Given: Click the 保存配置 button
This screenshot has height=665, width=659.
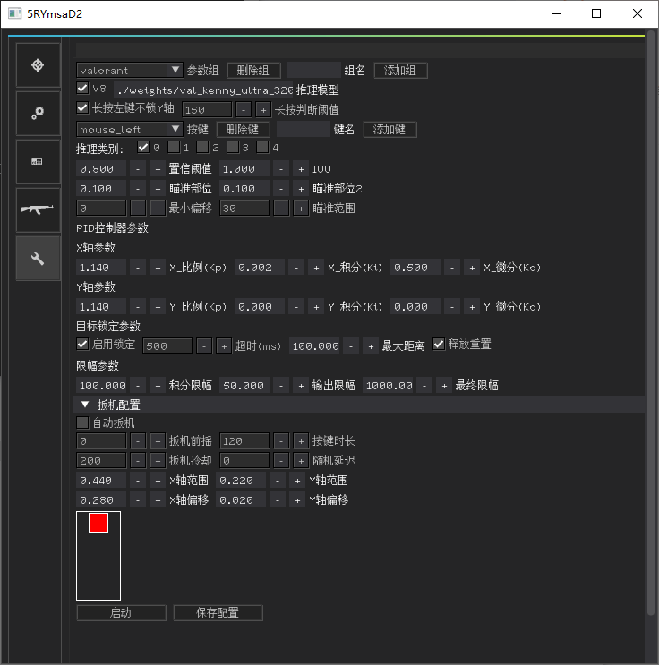Looking at the screenshot, I should coord(218,613).
